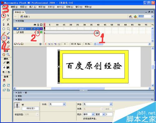Expand the 动作 - 帧 actions panel
156x123 pixels.
16,93
